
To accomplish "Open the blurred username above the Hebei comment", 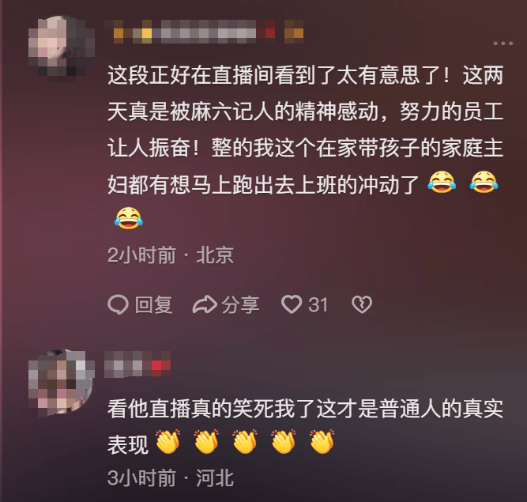I will click(x=137, y=364).
